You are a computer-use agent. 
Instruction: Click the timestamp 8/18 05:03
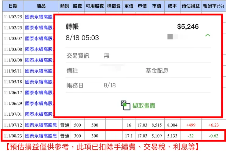tap(82, 38)
